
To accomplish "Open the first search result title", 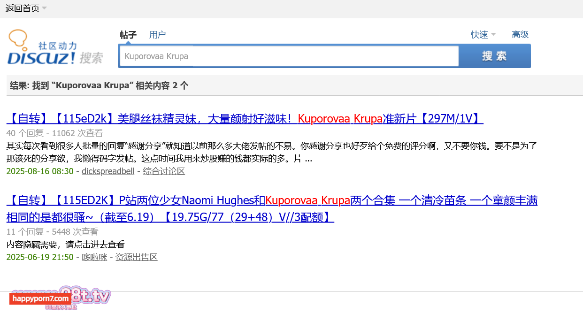I will click(245, 118).
